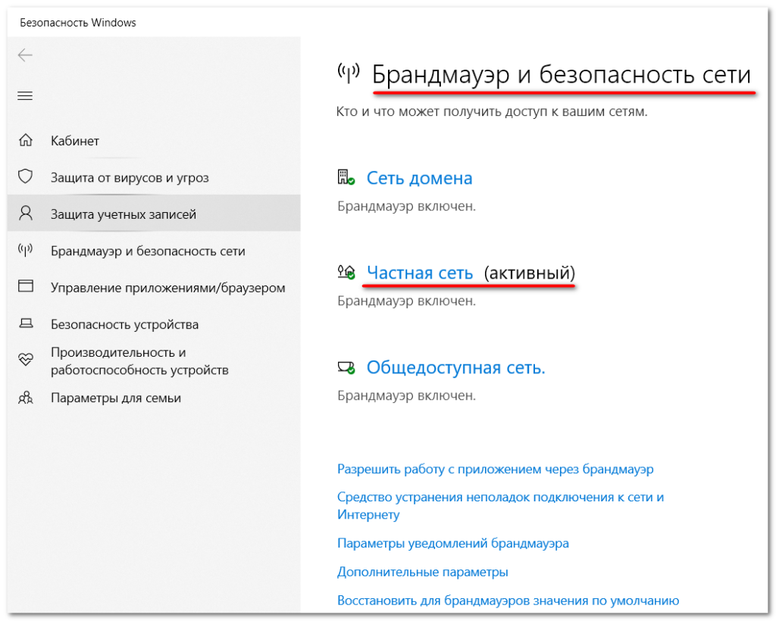
Task: Open Брандмауэр и безопасность сети in the sidebar
Action: 153,251
